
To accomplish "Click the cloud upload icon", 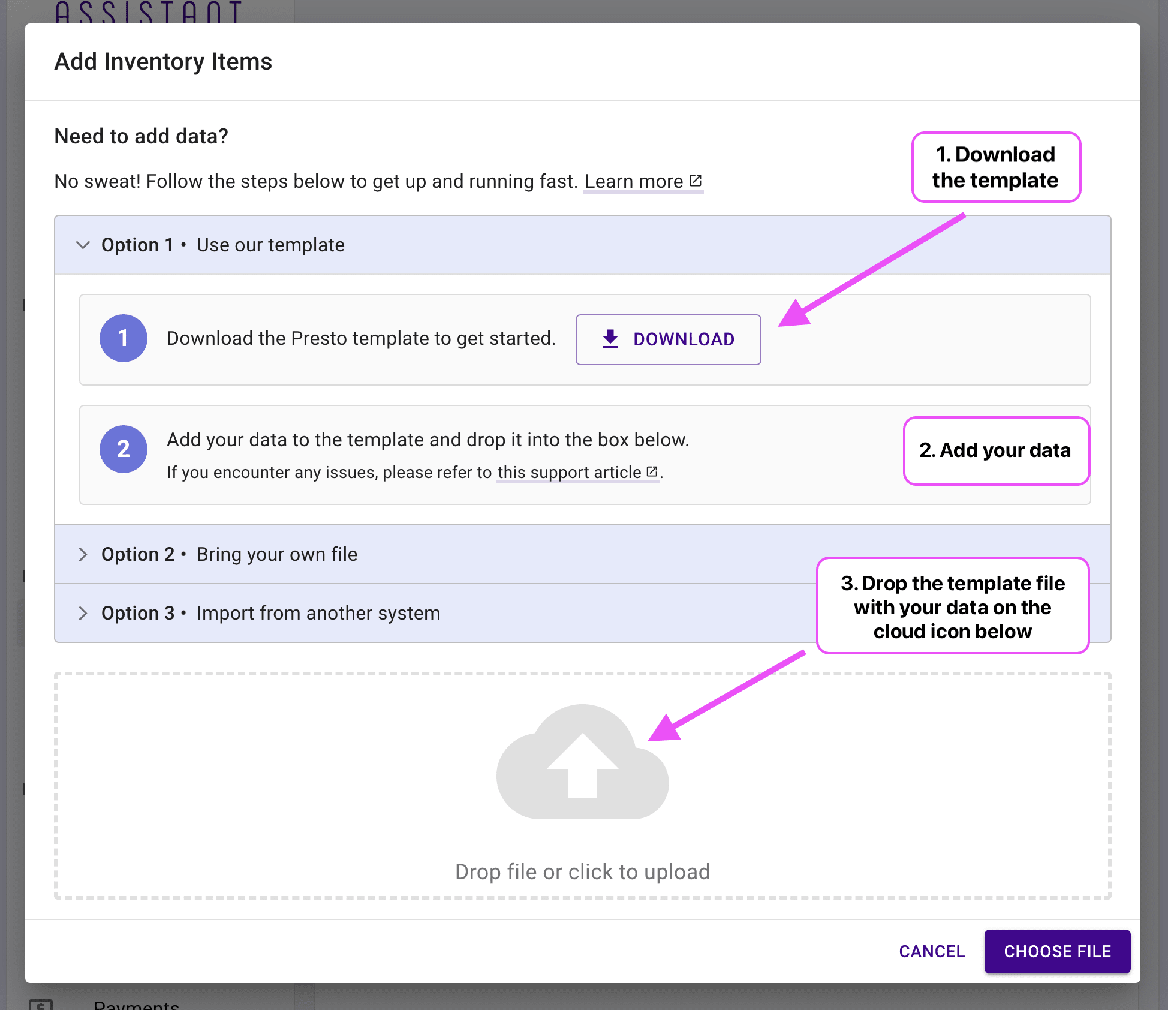I will click(x=582, y=762).
